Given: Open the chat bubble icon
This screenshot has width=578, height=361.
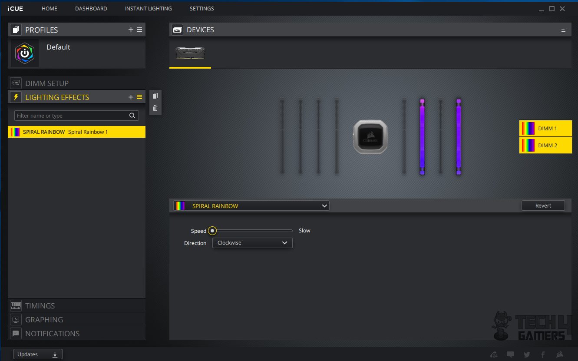Looking at the screenshot, I should click(511, 354).
